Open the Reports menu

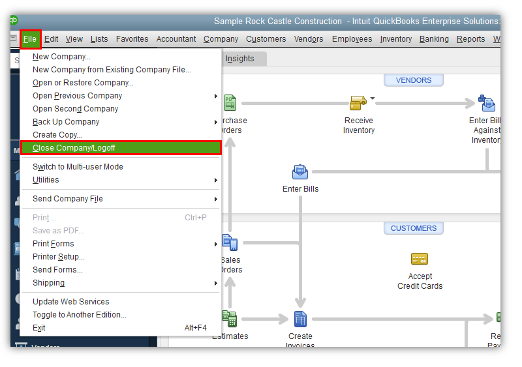coord(470,39)
